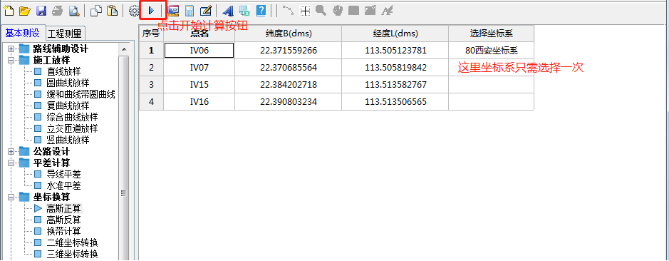
Task: Click latitude cell 22.370685564
Action: (x=288, y=68)
